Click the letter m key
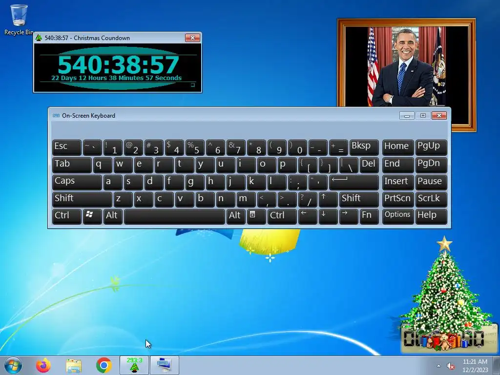 [246, 199]
